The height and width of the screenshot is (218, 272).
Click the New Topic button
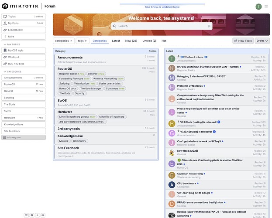click(x=243, y=41)
